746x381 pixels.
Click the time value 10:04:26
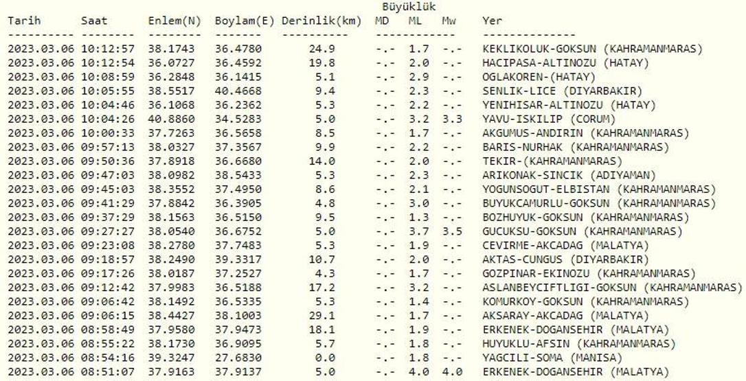[x=108, y=119]
